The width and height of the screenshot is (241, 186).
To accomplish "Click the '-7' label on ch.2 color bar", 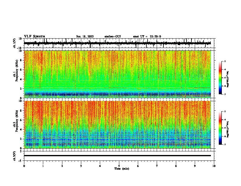I will (225, 144).
